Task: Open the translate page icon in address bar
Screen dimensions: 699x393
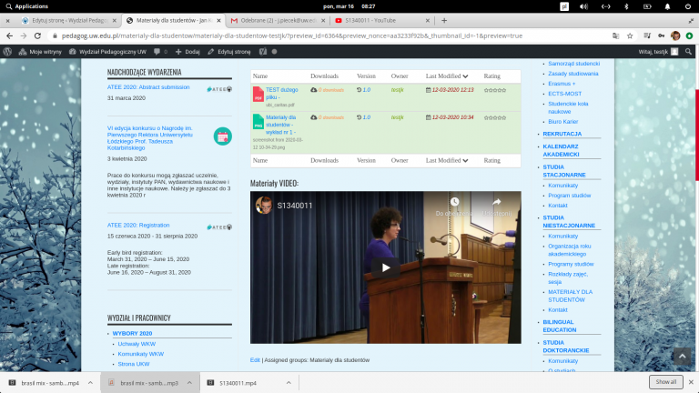Action: click(x=615, y=35)
